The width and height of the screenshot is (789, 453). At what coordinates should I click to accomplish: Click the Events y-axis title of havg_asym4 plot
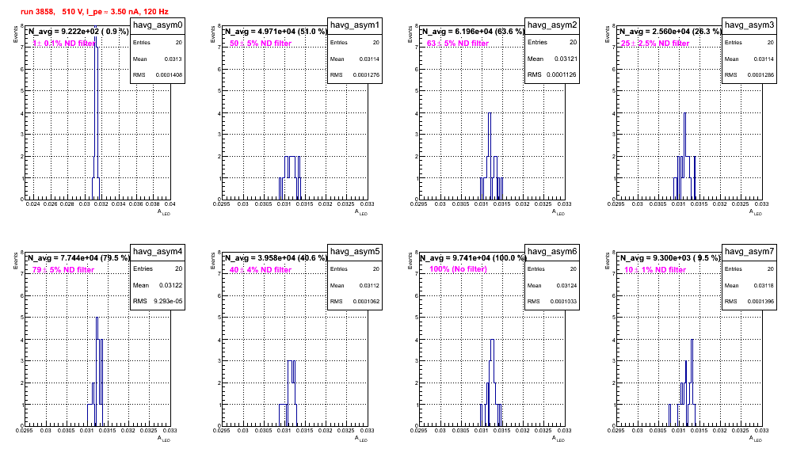pyautogui.click(x=16, y=261)
